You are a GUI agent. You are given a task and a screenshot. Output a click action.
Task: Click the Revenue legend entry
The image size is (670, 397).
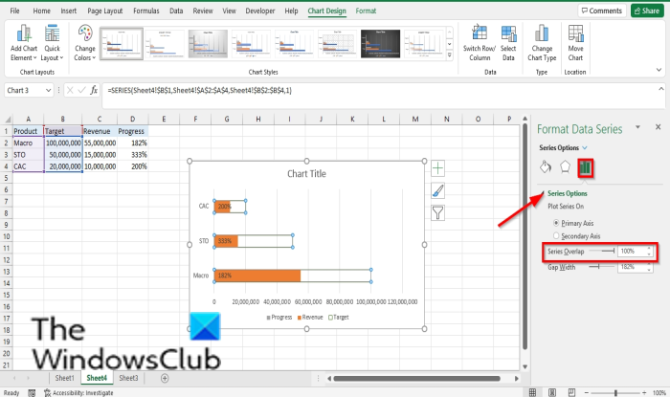point(310,318)
